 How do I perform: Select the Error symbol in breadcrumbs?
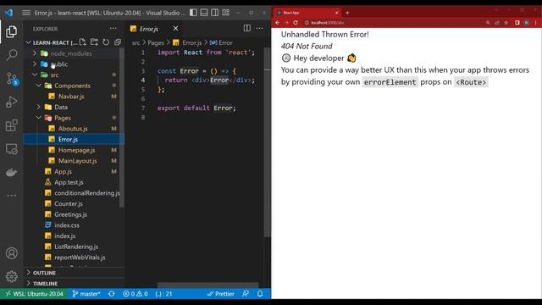click(221, 42)
